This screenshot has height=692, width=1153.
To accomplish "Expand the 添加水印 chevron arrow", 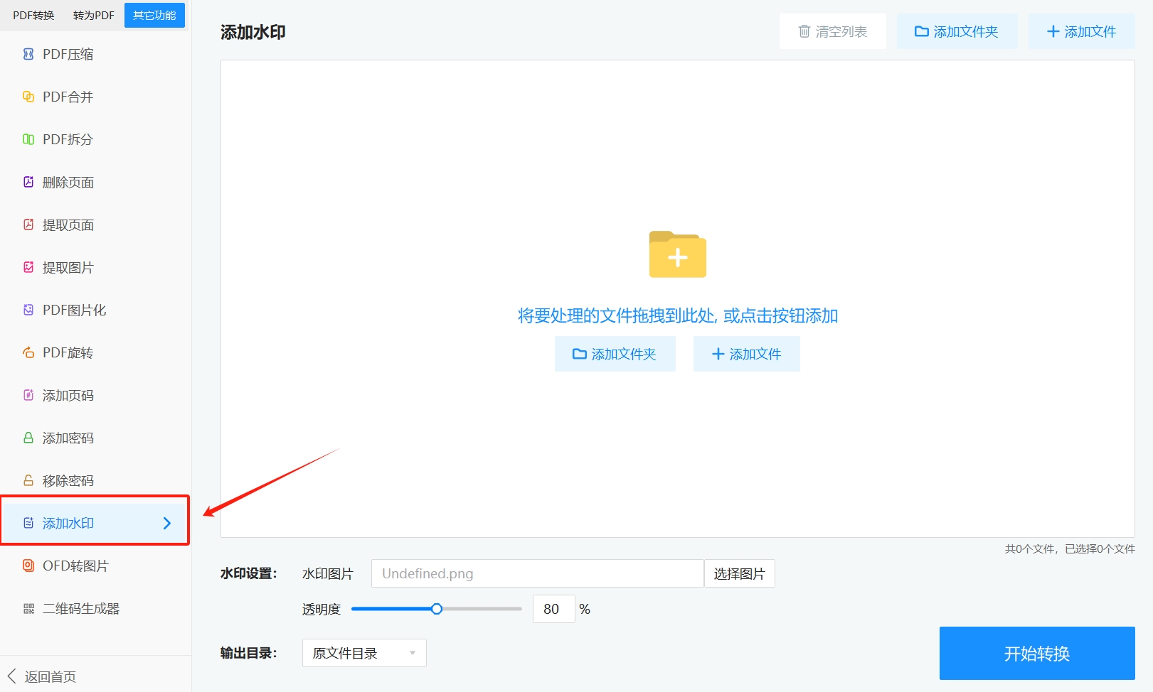I will click(167, 523).
